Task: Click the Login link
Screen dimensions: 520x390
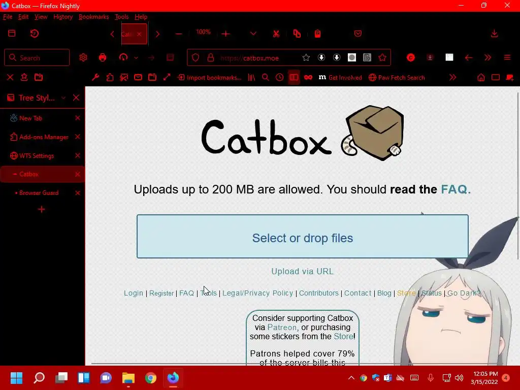Action: click(x=134, y=293)
